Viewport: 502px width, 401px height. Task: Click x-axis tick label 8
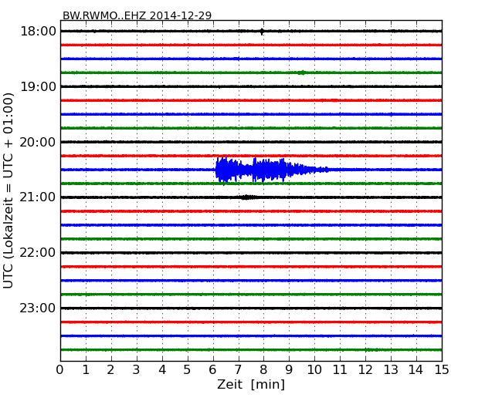[x=264, y=369]
